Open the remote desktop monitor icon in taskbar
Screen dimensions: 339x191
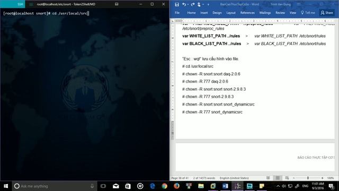point(249,186)
